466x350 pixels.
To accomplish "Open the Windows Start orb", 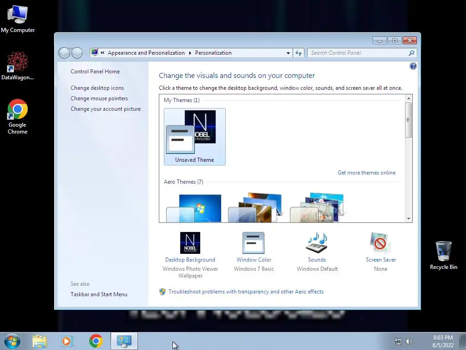I will pos(12,341).
